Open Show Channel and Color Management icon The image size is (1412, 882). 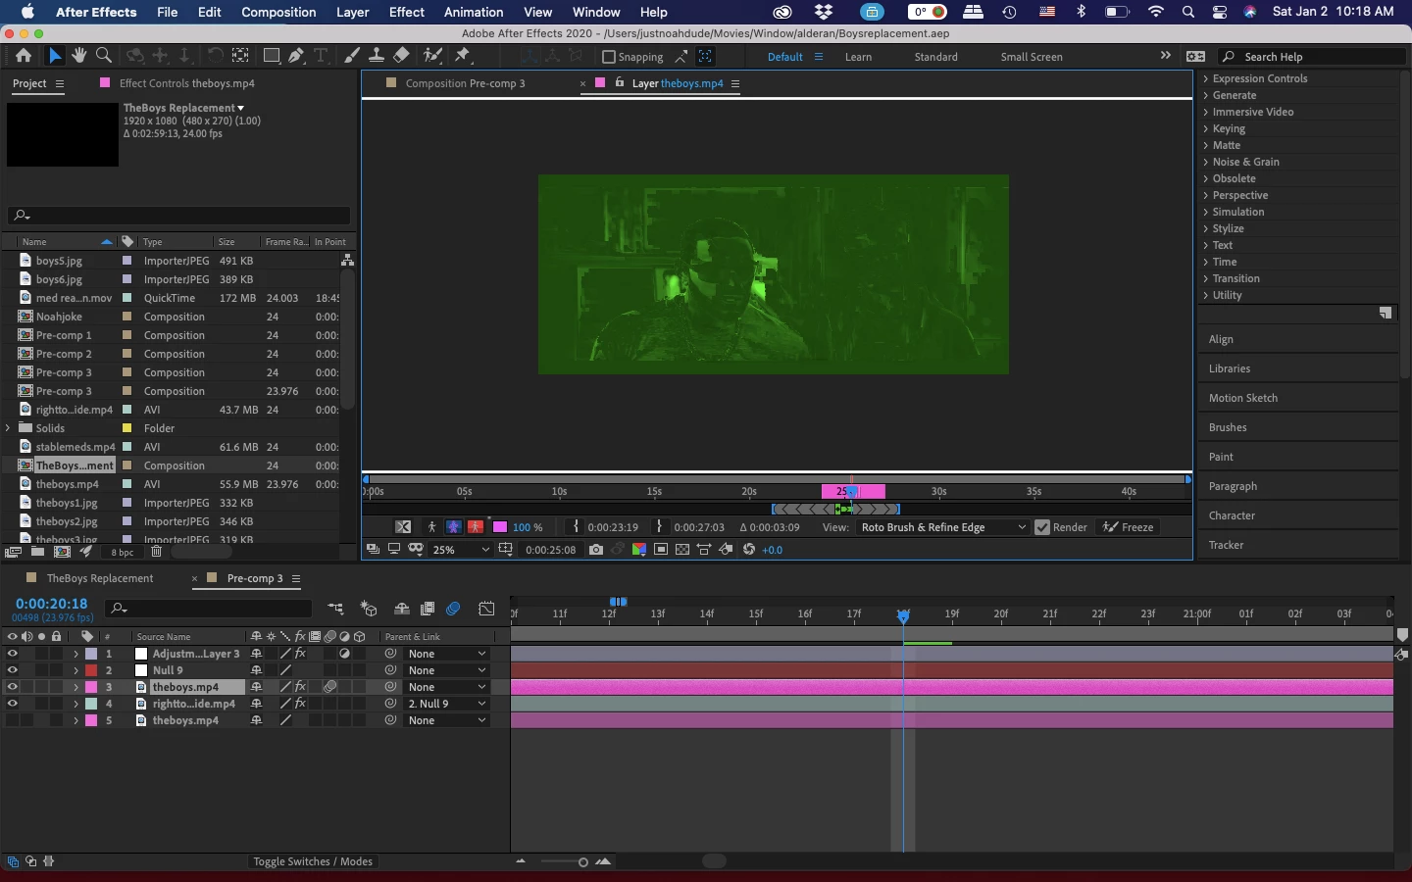[x=639, y=550]
